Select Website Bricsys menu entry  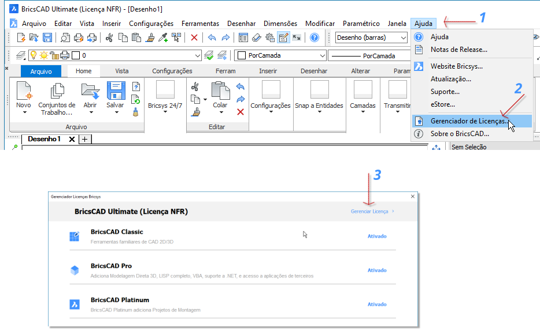(x=472, y=66)
